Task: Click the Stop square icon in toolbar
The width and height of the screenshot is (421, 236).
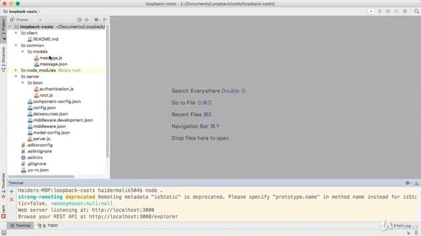Action: pos(405,11)
